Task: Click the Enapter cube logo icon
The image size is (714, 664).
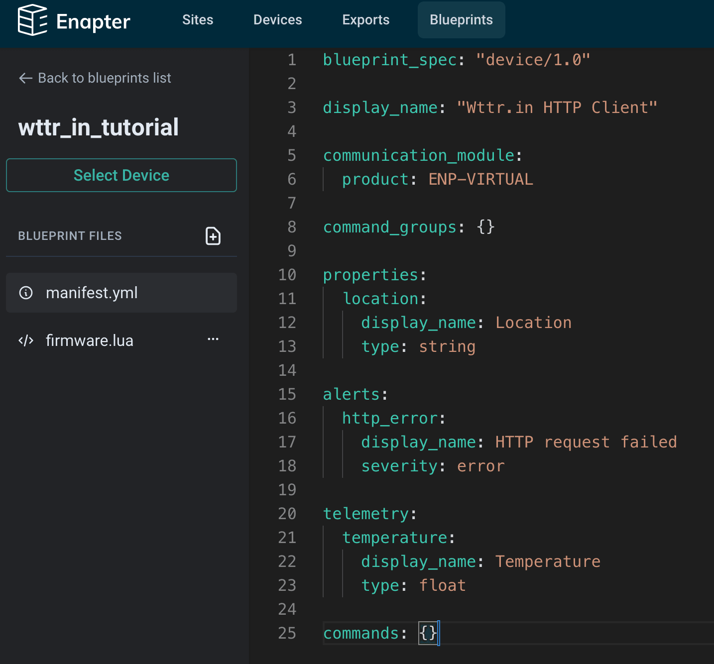Action: (x=32, y=20)
